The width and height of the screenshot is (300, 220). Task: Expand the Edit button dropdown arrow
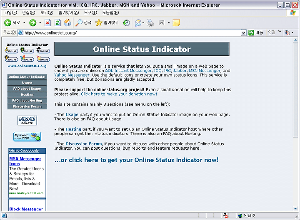click(169, 23)
